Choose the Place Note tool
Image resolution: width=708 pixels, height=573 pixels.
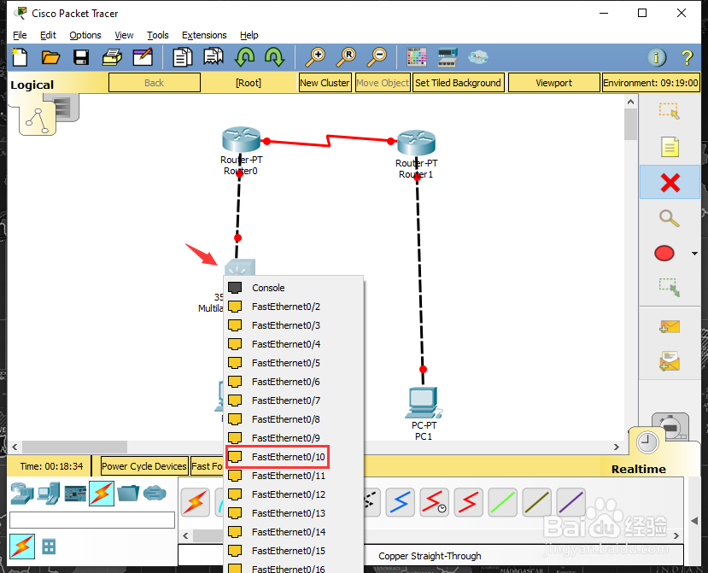(x=670, y=147)
